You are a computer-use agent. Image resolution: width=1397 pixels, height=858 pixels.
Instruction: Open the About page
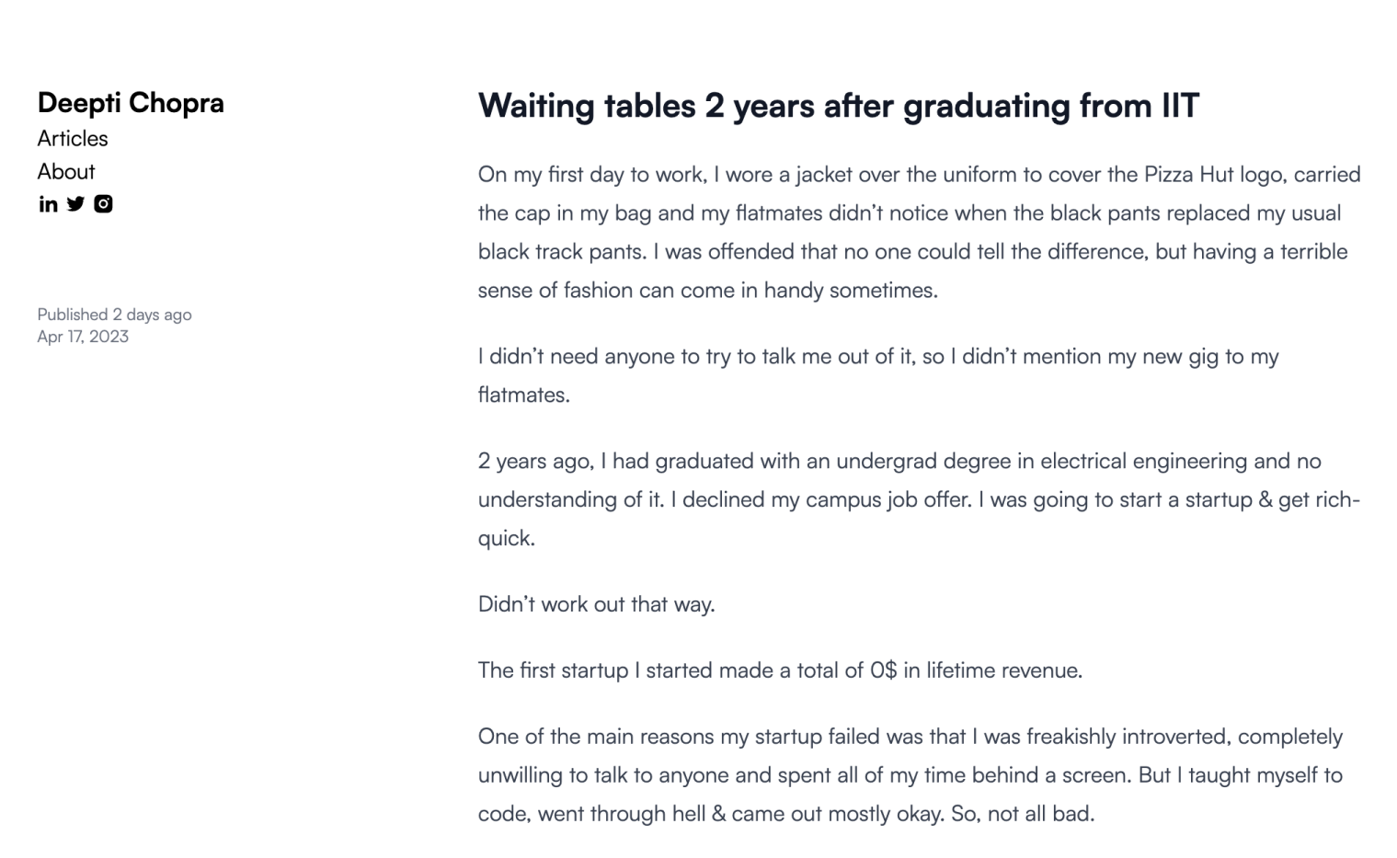[x=66, y=171]
